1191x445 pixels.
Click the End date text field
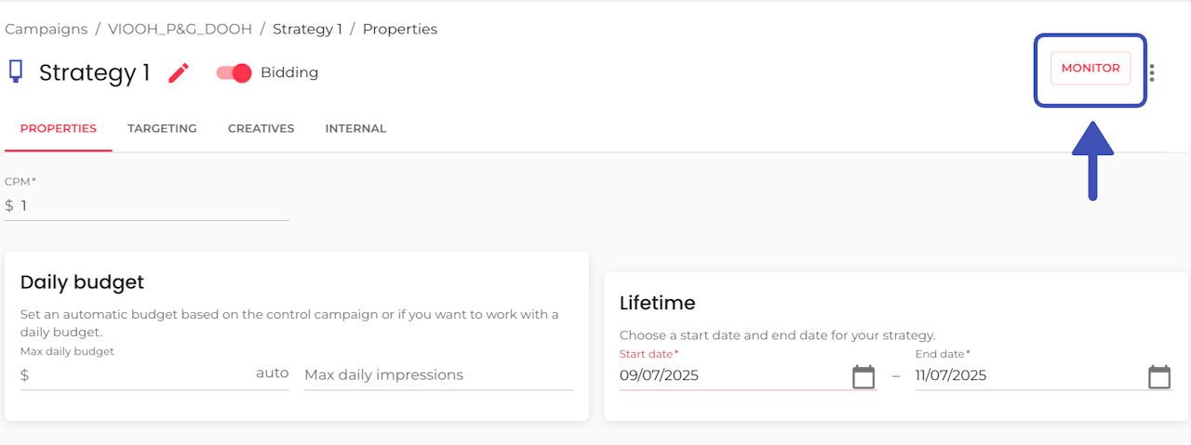pos(1024,376)
